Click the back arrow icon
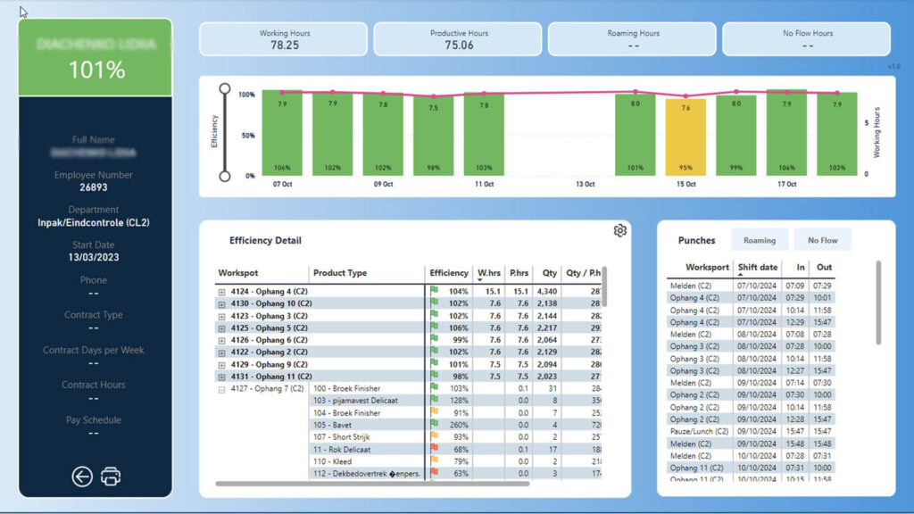This screenshot has height=514, width=914. (82, 477)
